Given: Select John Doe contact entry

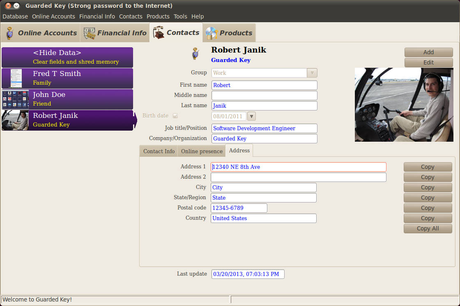Looking at the screenshot, I should [67, 99].
